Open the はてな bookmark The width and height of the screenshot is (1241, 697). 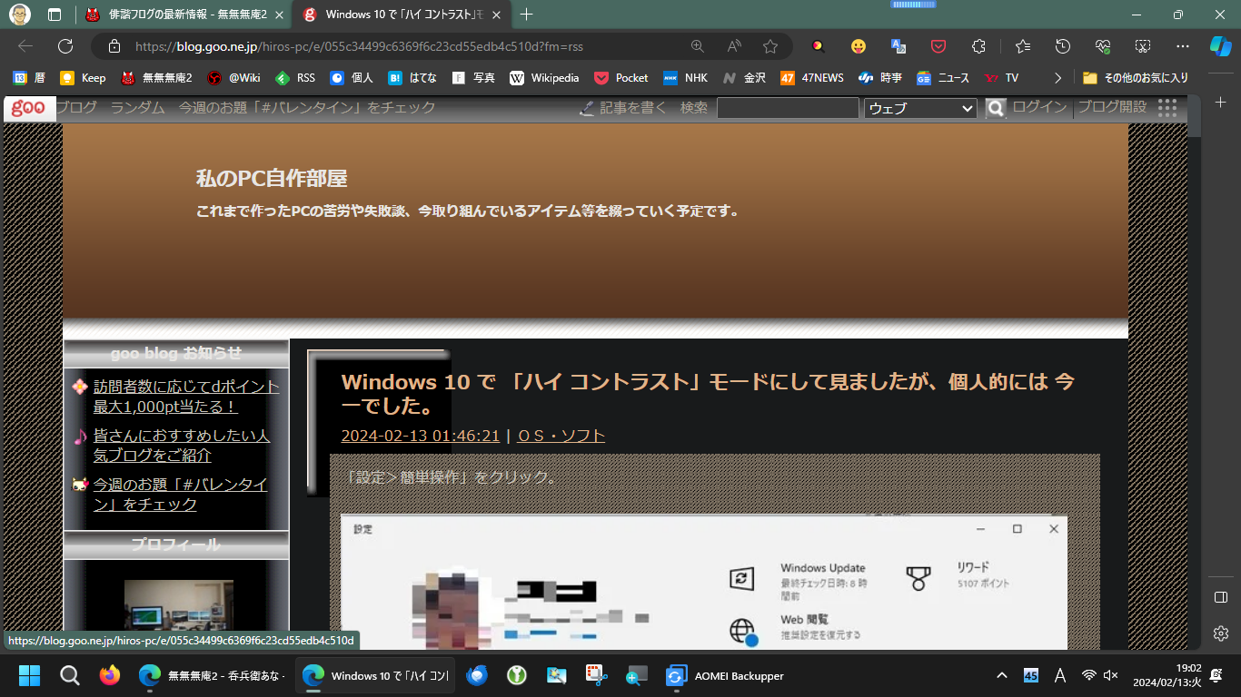point(412,78)
